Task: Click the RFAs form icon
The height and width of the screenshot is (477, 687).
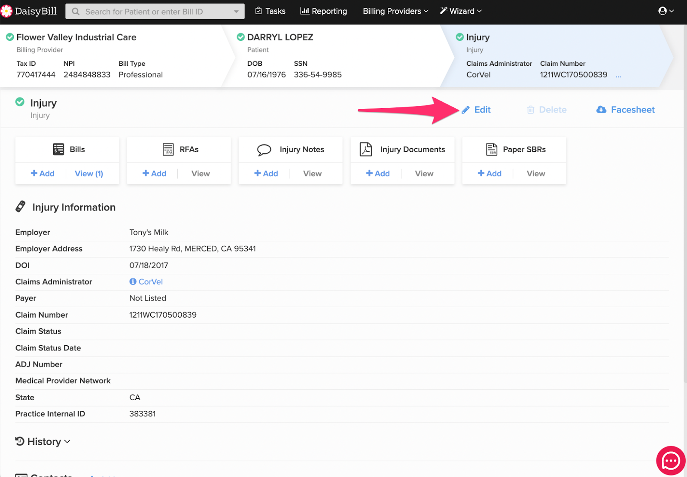Action: tap(168, 150)
